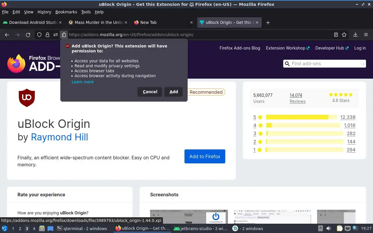Toggle Reader View icon

pyautogui.click(x=336, y=35)
